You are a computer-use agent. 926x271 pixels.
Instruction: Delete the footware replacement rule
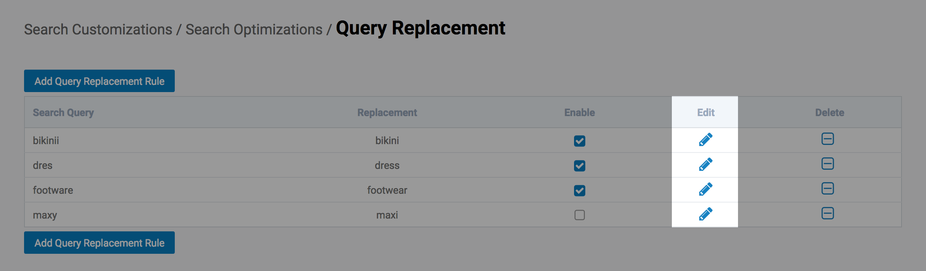(x=827, y=189)
